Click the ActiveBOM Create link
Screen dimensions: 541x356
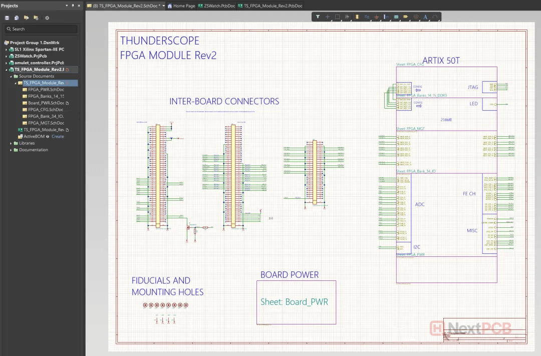58,136
